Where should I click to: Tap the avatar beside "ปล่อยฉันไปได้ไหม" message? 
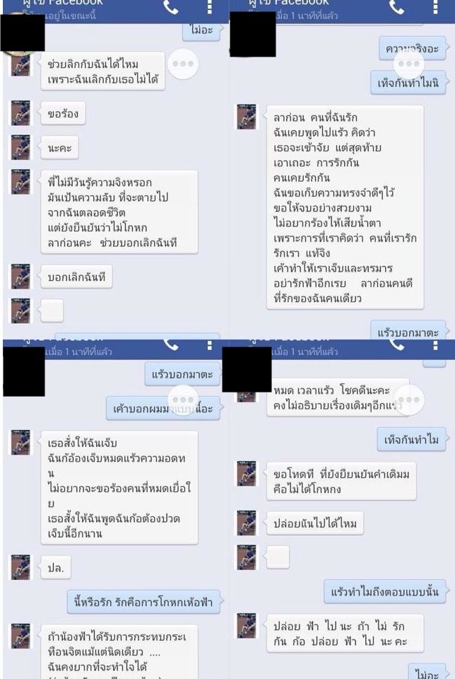[x=247, y=523]
